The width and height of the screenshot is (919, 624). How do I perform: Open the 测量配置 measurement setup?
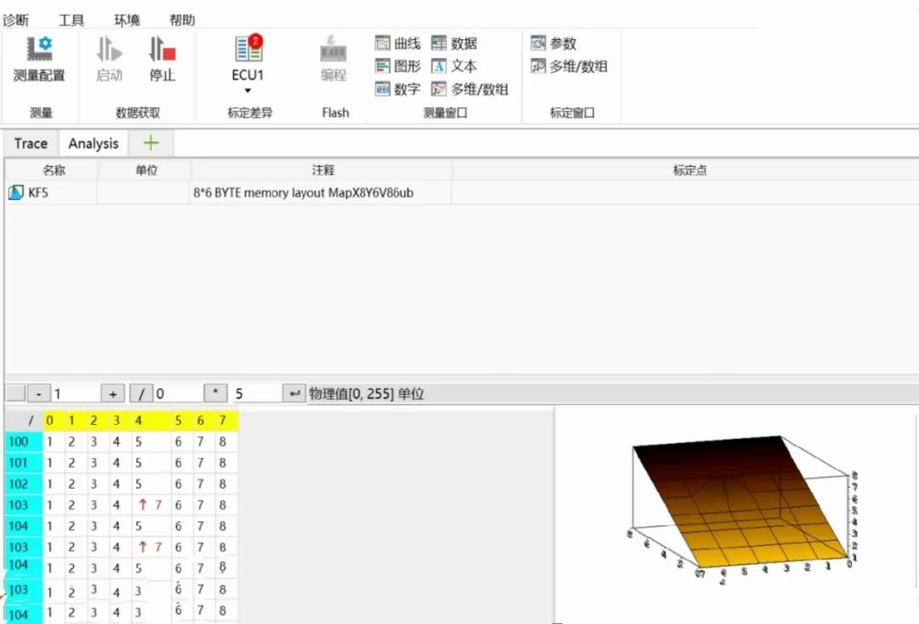39,60
